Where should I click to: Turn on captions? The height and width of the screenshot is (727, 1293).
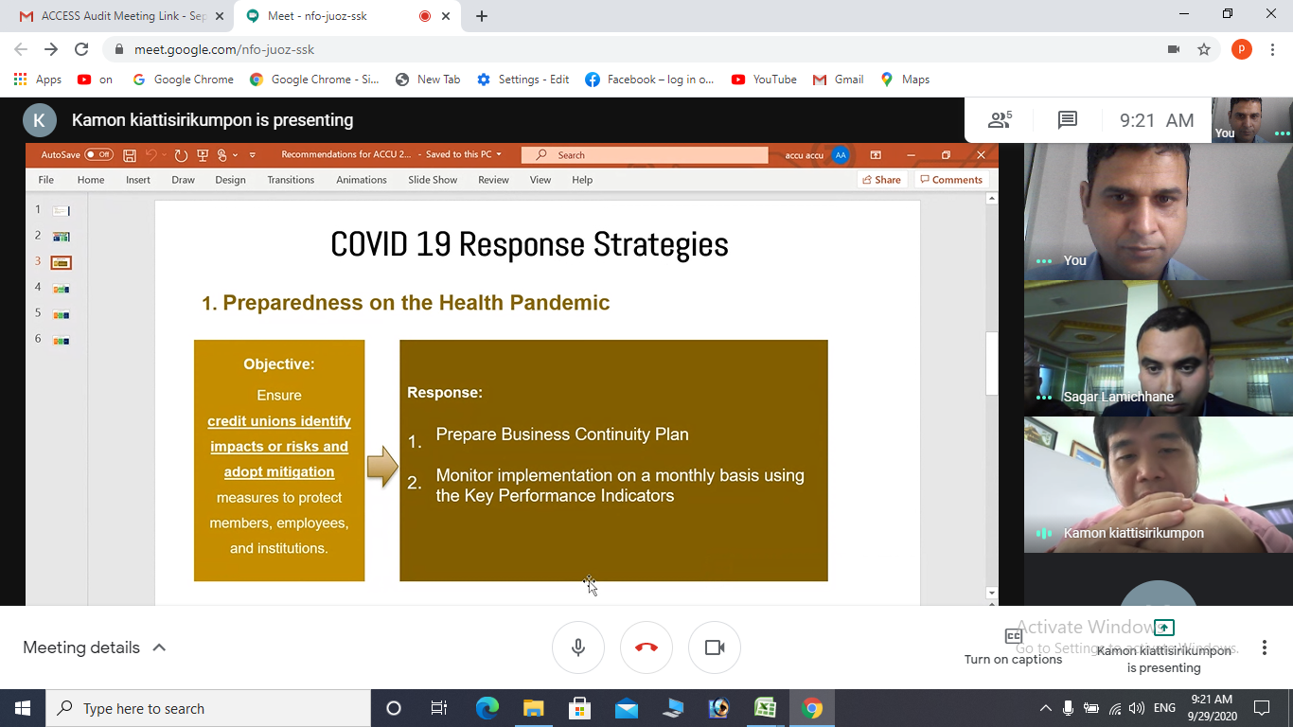pos(1013,646)
